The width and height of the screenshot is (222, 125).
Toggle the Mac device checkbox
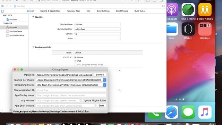pyautogui.click(x=75, y=65)
